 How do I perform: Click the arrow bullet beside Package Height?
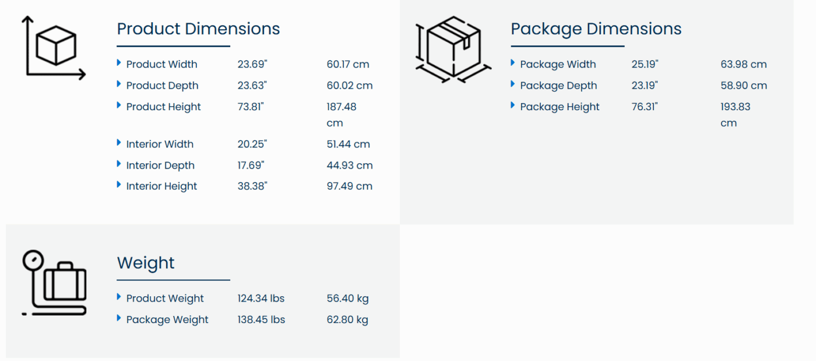tap(513, 106)
